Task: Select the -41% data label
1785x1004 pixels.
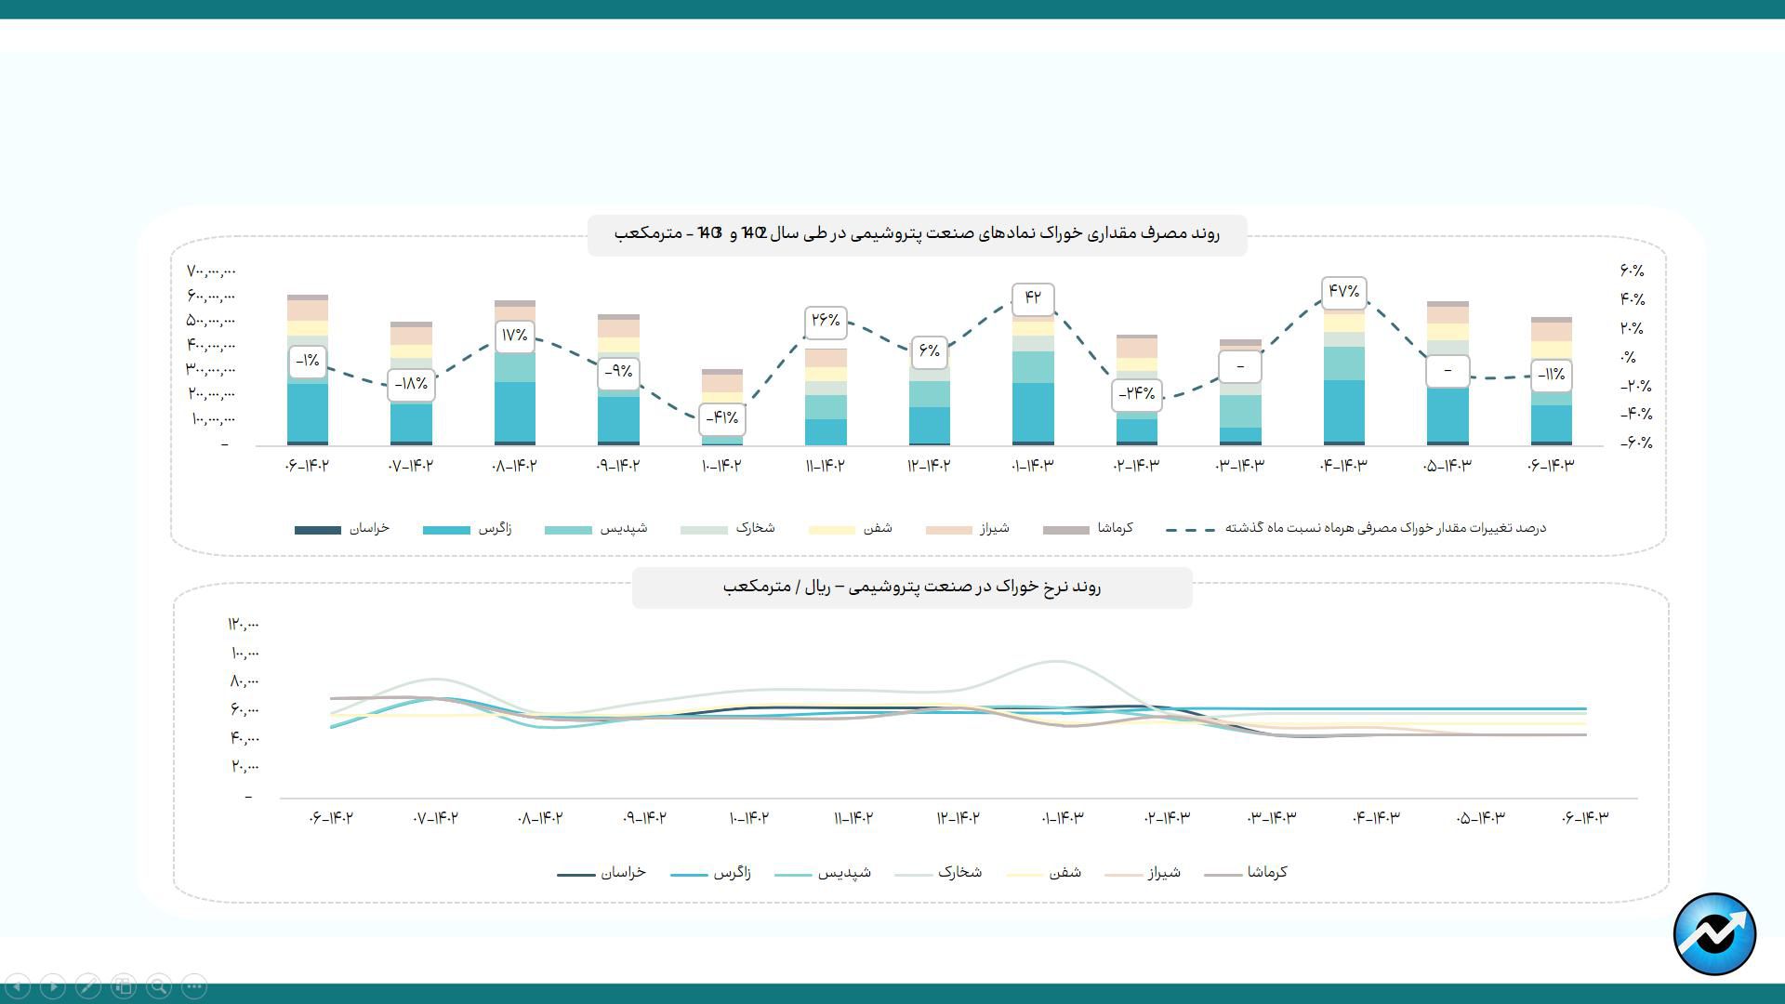Action: [x=722, y=419]
